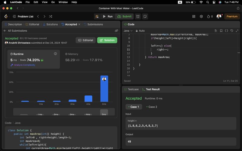The width and height of the screenshot is (242, 151).
Task: Open Control Center icon
Action: pos(214,2)
